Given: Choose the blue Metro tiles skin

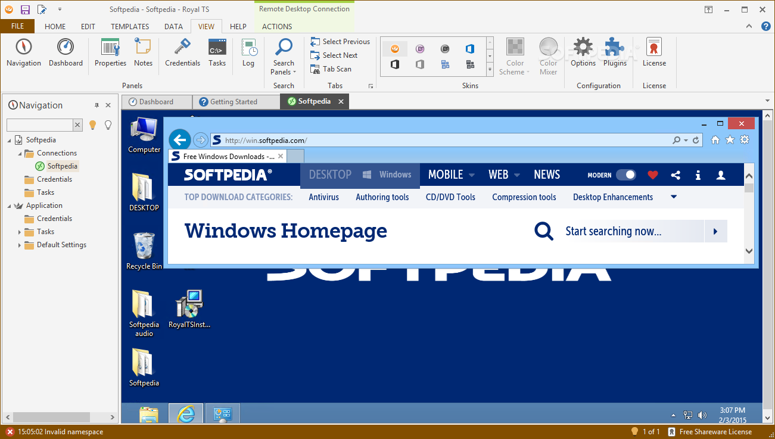Looking at the screenshot, I should (445, 64).
